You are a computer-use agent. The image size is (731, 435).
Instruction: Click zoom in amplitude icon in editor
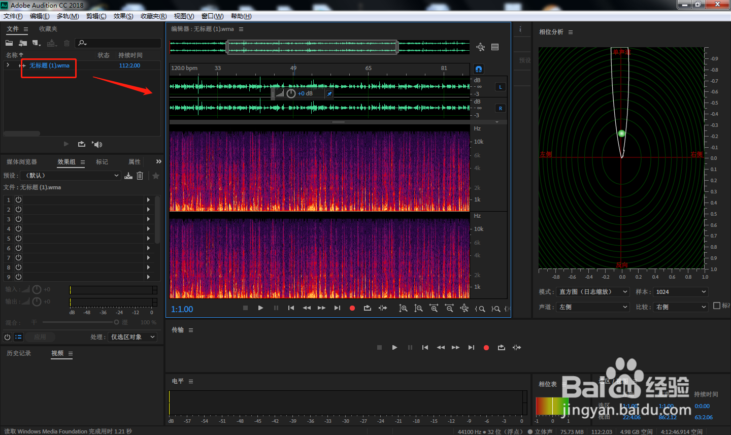click(x=403, y=308)
